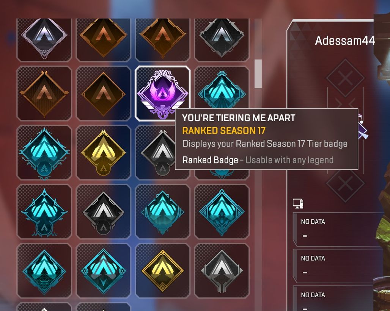Select the spiky teal badge at start of third row

coord(44,152)
